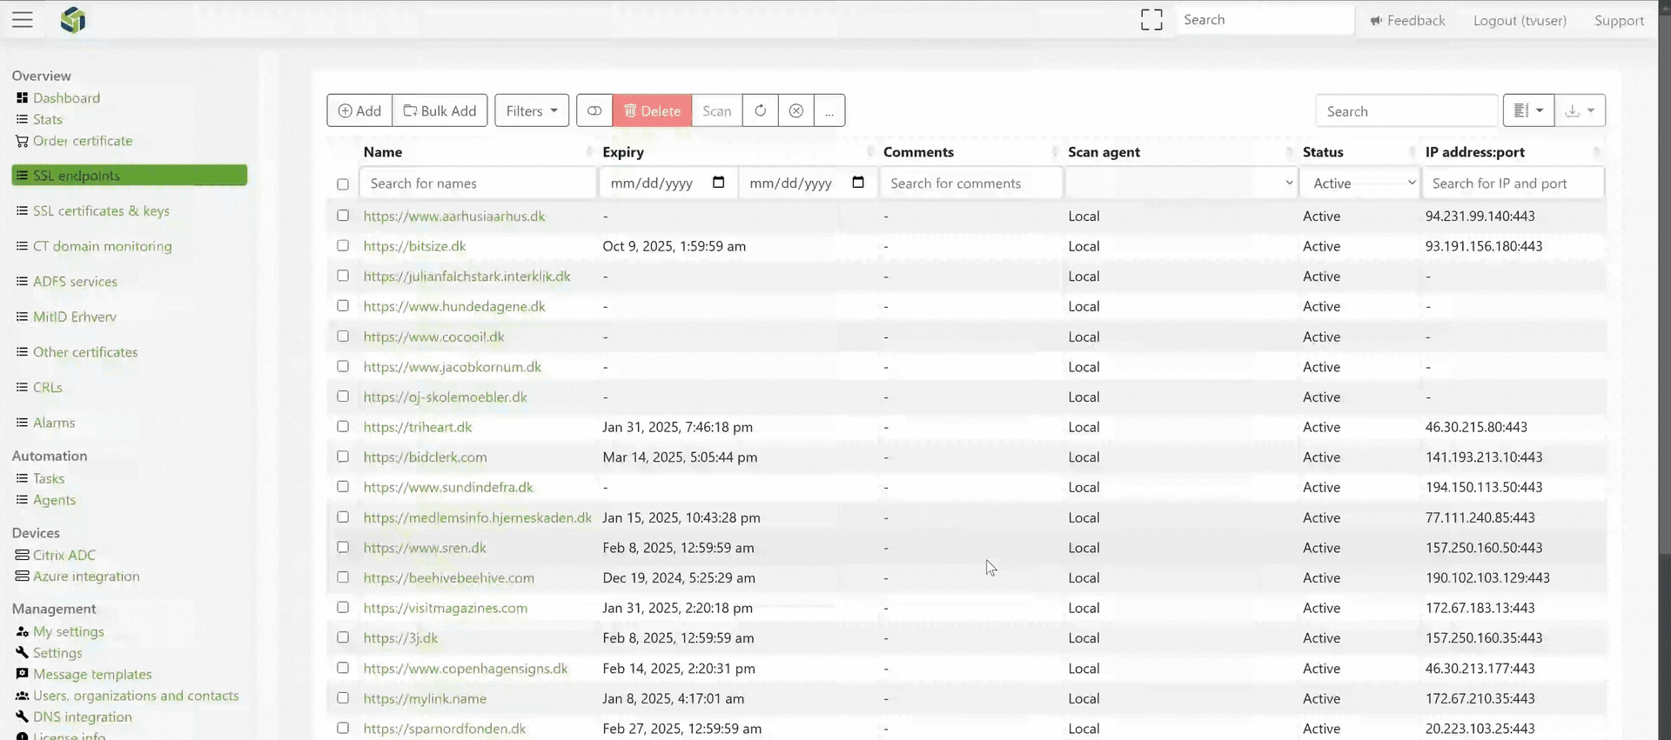Click the toggle/link icon button beside Filters
The height and width of the screenshot is (740, 1671).
click(594, 110)
